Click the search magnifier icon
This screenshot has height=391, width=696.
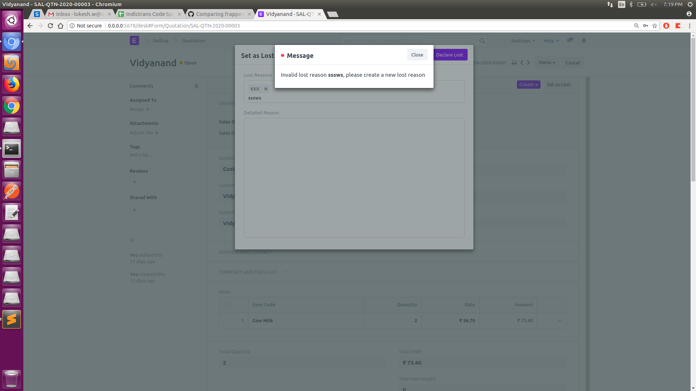pyautogui.click(x=482, y=41)
